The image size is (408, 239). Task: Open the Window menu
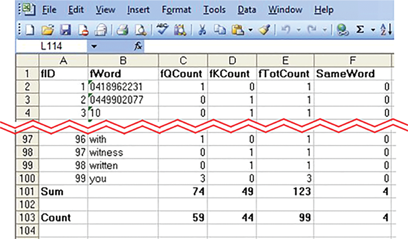tap(286, 10)
